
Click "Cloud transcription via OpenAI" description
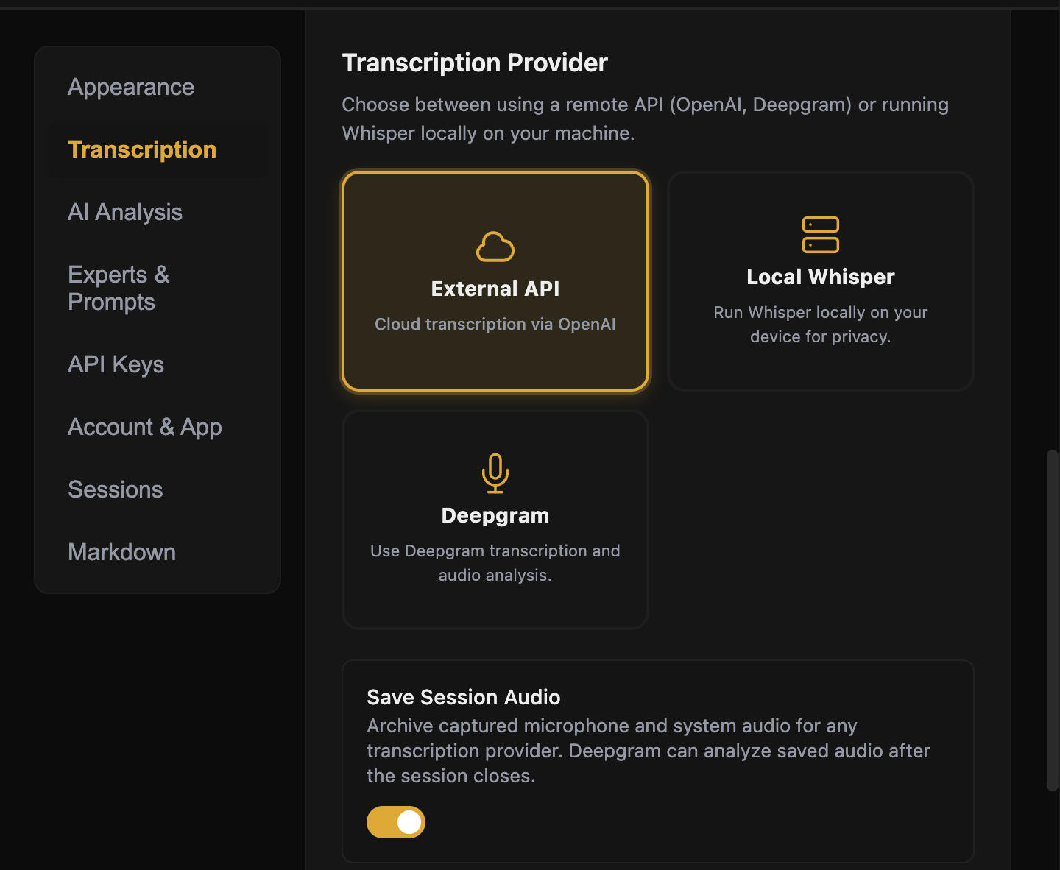pos(495,324)
